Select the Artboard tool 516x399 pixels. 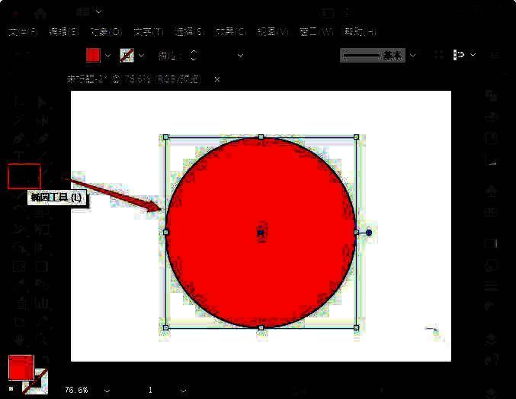(20, 321)
